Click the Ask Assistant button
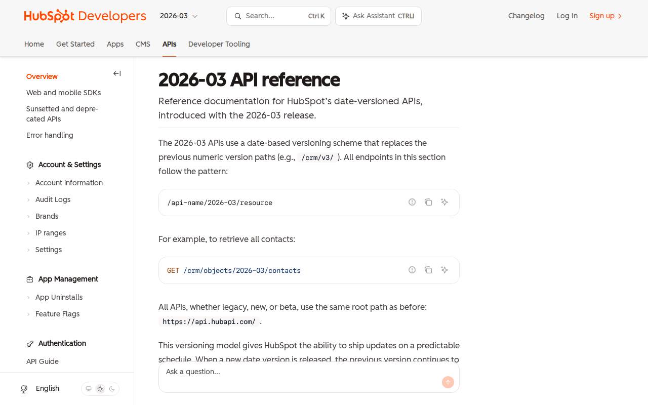The height and width of the screenshot is (405, 648). tap(378, 16)
